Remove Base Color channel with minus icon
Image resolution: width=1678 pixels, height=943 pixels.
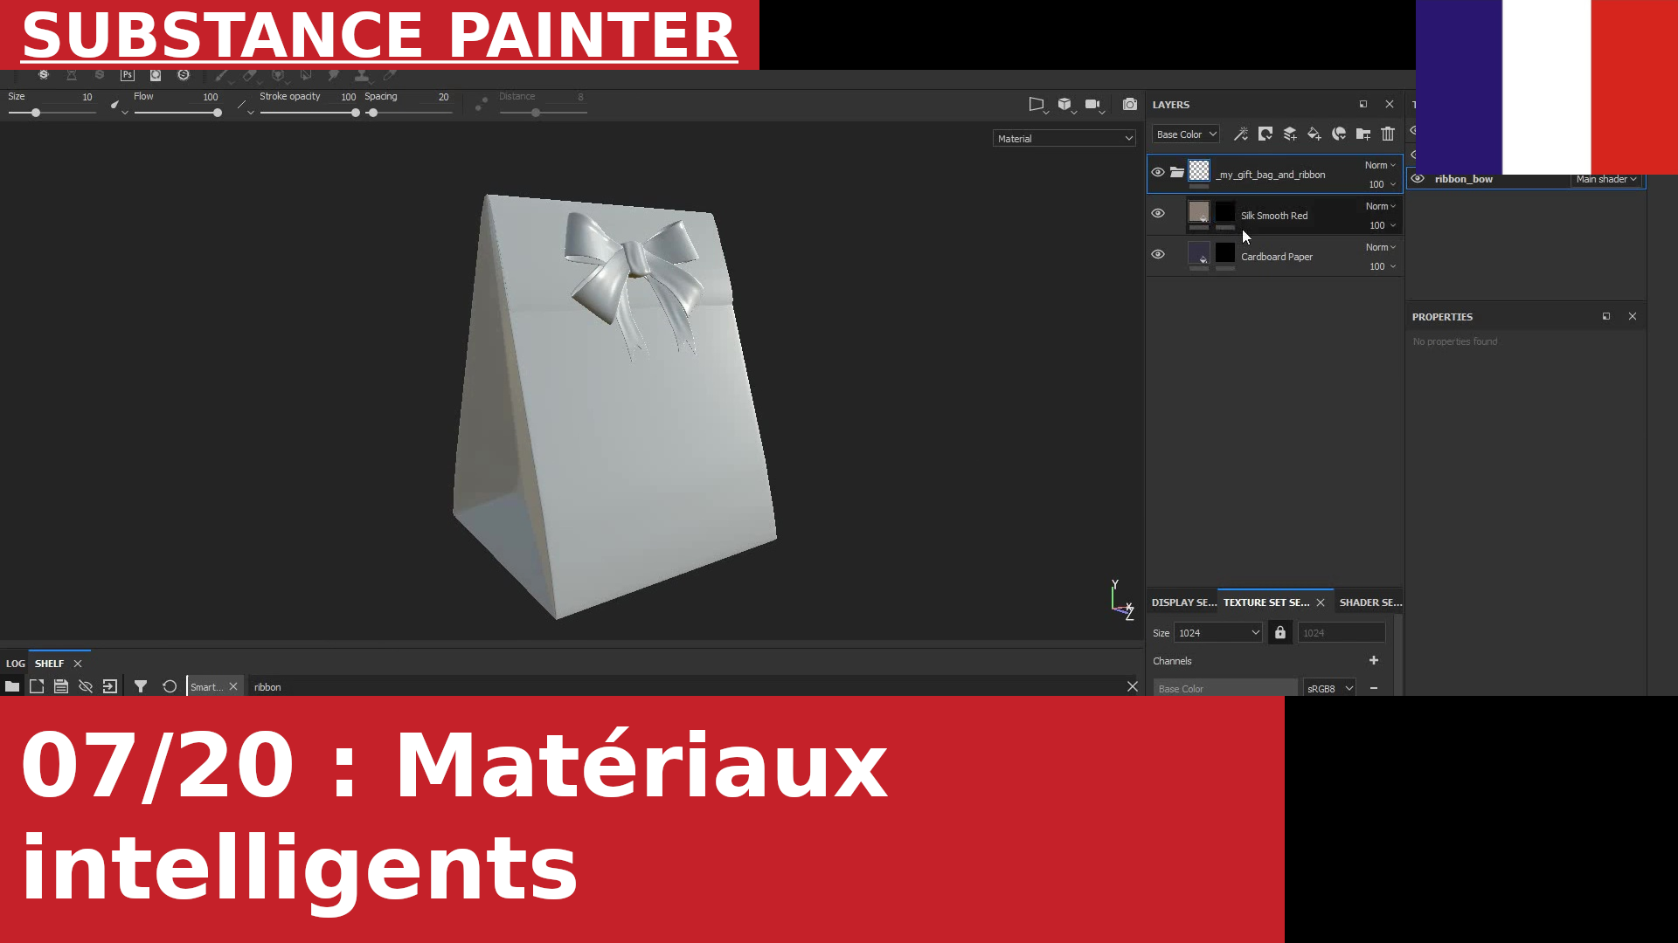(x=1374, y=688)
